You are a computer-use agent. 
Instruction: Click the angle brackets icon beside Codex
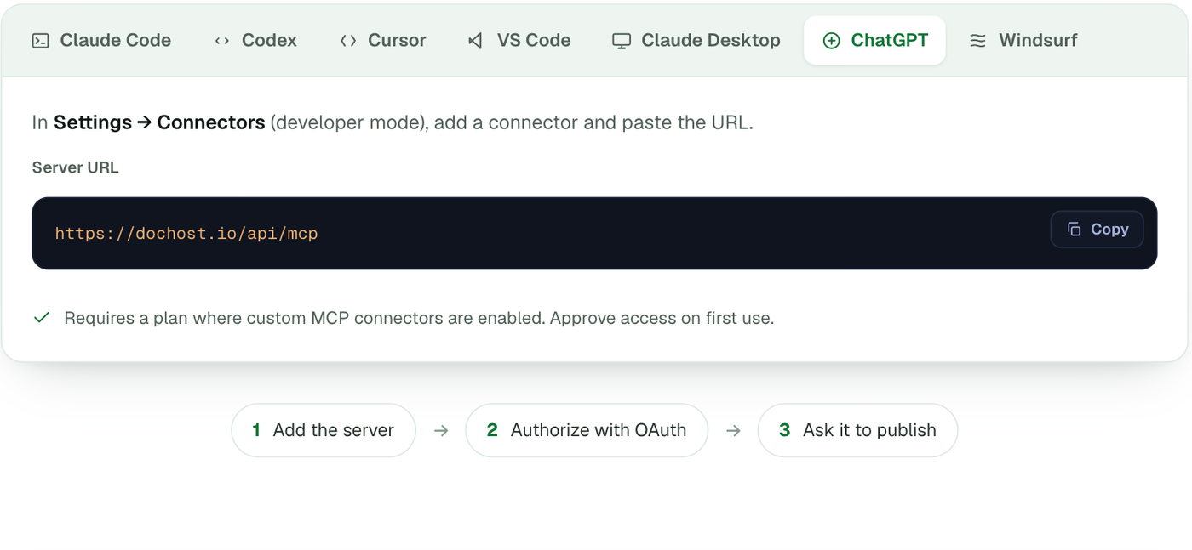221,41
